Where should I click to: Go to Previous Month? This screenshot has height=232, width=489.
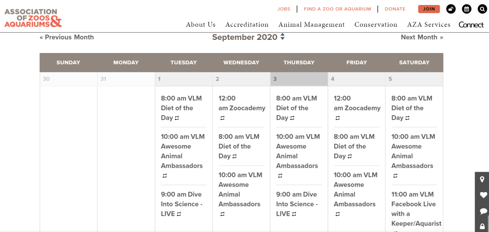click(67, 37)
